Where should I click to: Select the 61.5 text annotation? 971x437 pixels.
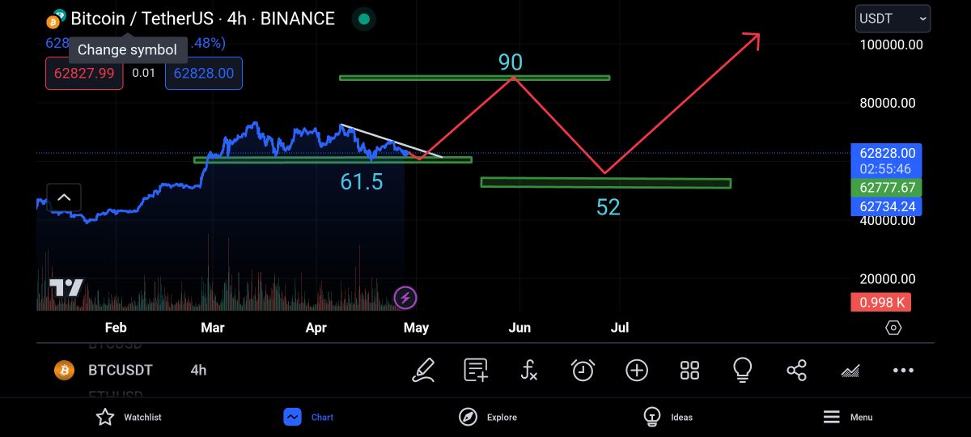[362, 182]
